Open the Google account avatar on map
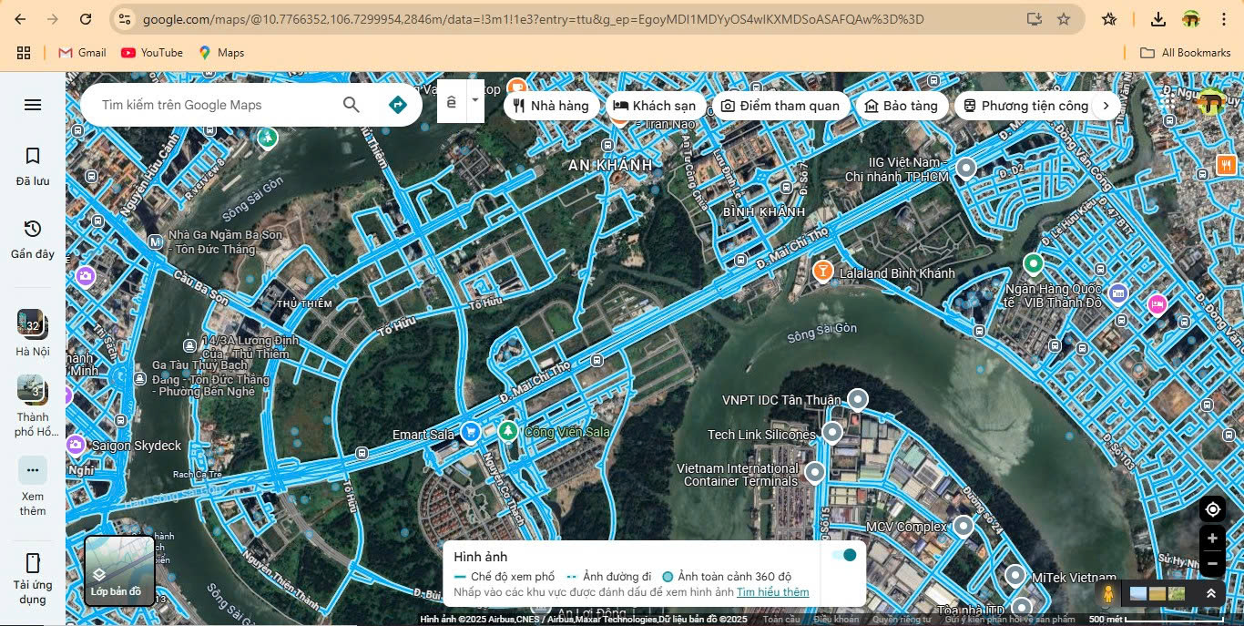This screenshot has height=626, width=1244. 1209,103
